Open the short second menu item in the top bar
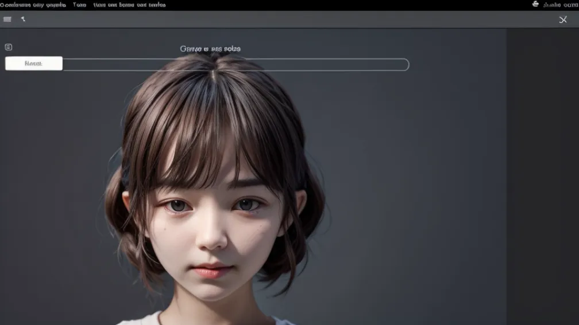 coord(79,5)
